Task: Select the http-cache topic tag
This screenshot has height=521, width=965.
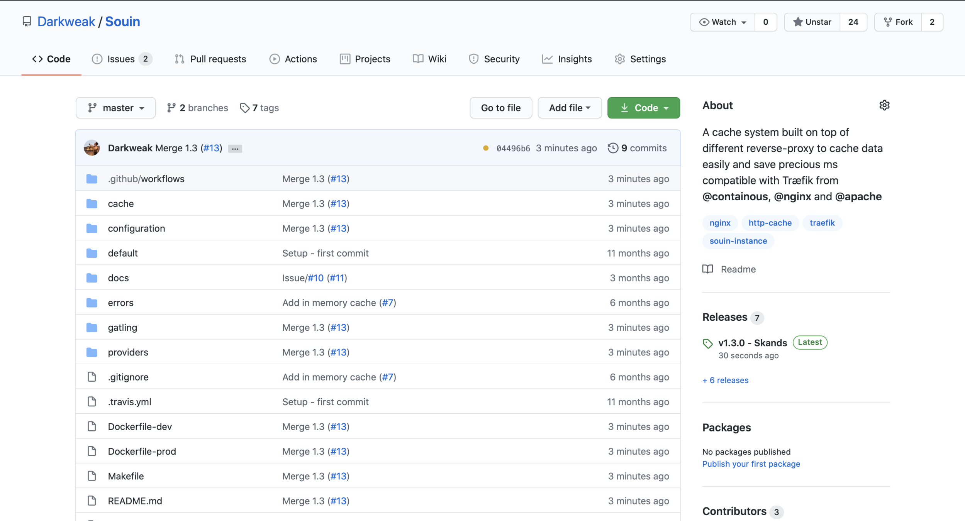Action: coord(770,223)
